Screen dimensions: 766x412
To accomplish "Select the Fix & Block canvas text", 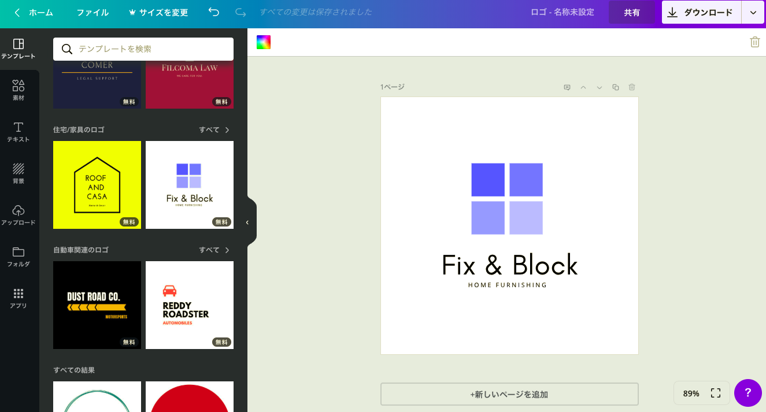I will [x=509, y=265].
